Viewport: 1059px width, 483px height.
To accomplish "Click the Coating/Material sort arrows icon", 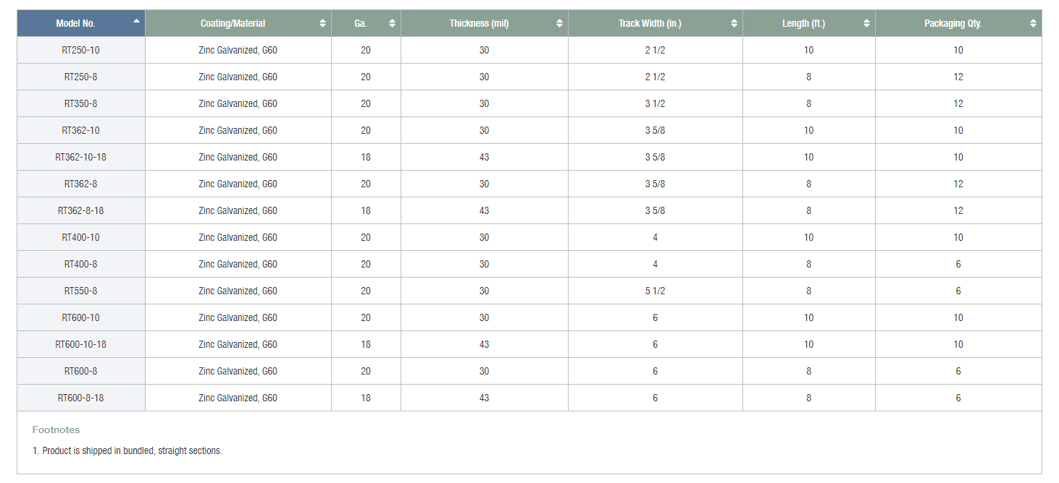I will 322,23.
